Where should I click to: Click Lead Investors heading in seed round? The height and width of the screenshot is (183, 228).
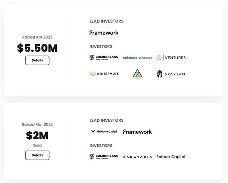(x=107, y=120)
